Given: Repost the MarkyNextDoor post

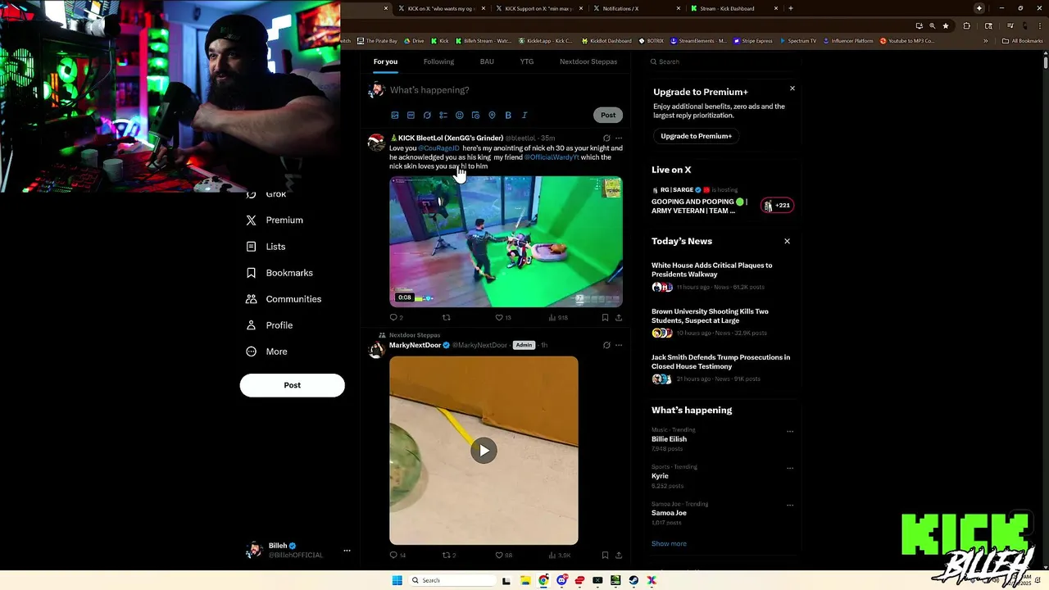Looking at the screenshot, I should pyautogui.click(x=447, y=556).
